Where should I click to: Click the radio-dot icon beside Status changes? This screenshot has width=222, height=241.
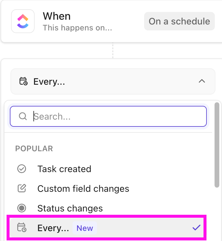pos(22,208)
